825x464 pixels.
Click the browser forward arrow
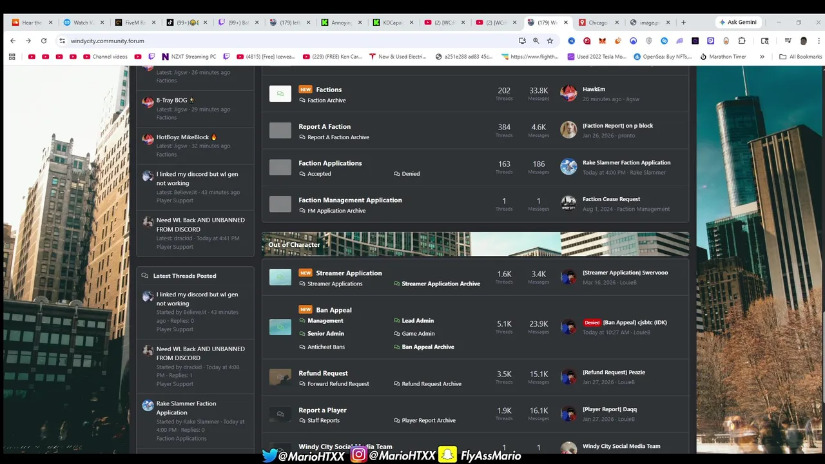28,41
